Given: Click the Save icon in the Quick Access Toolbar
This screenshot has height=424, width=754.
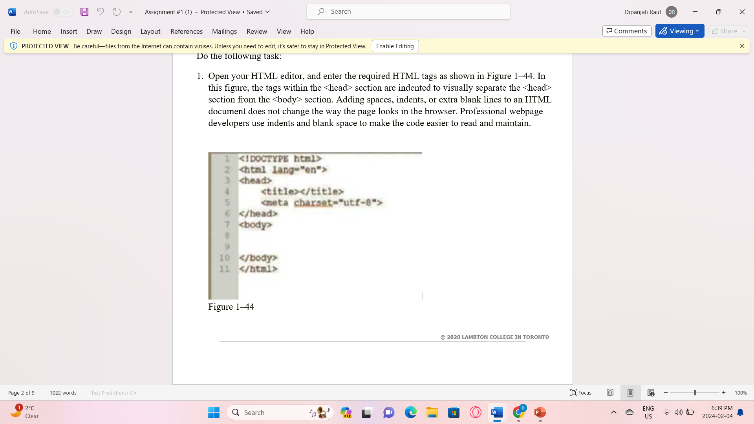Looking at the screenshot, I should pyautogui.click(x=84, y=12).
